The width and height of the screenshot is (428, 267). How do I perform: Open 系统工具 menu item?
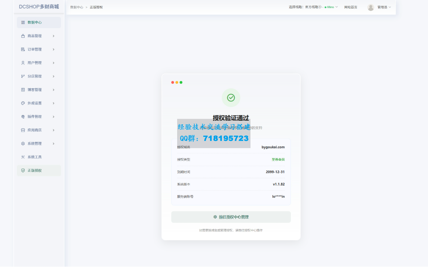(39, 157)
